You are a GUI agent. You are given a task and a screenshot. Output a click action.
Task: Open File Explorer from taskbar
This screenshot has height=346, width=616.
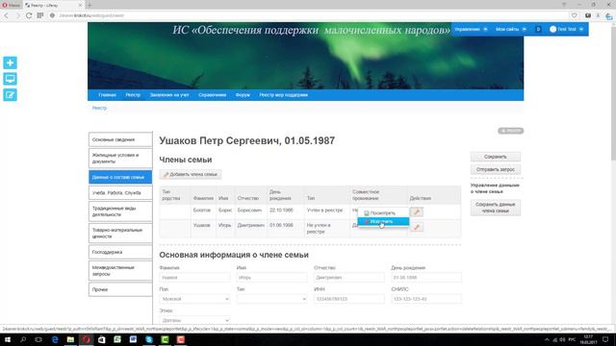pos(70,339)
